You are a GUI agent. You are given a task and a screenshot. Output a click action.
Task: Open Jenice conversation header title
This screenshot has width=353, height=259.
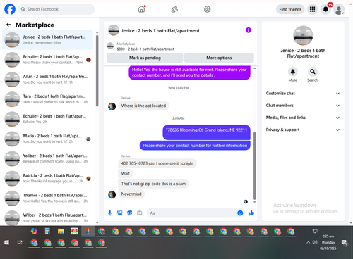(160, 30)
